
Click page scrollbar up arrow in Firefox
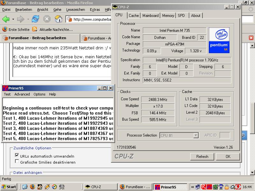pos(252,46)
